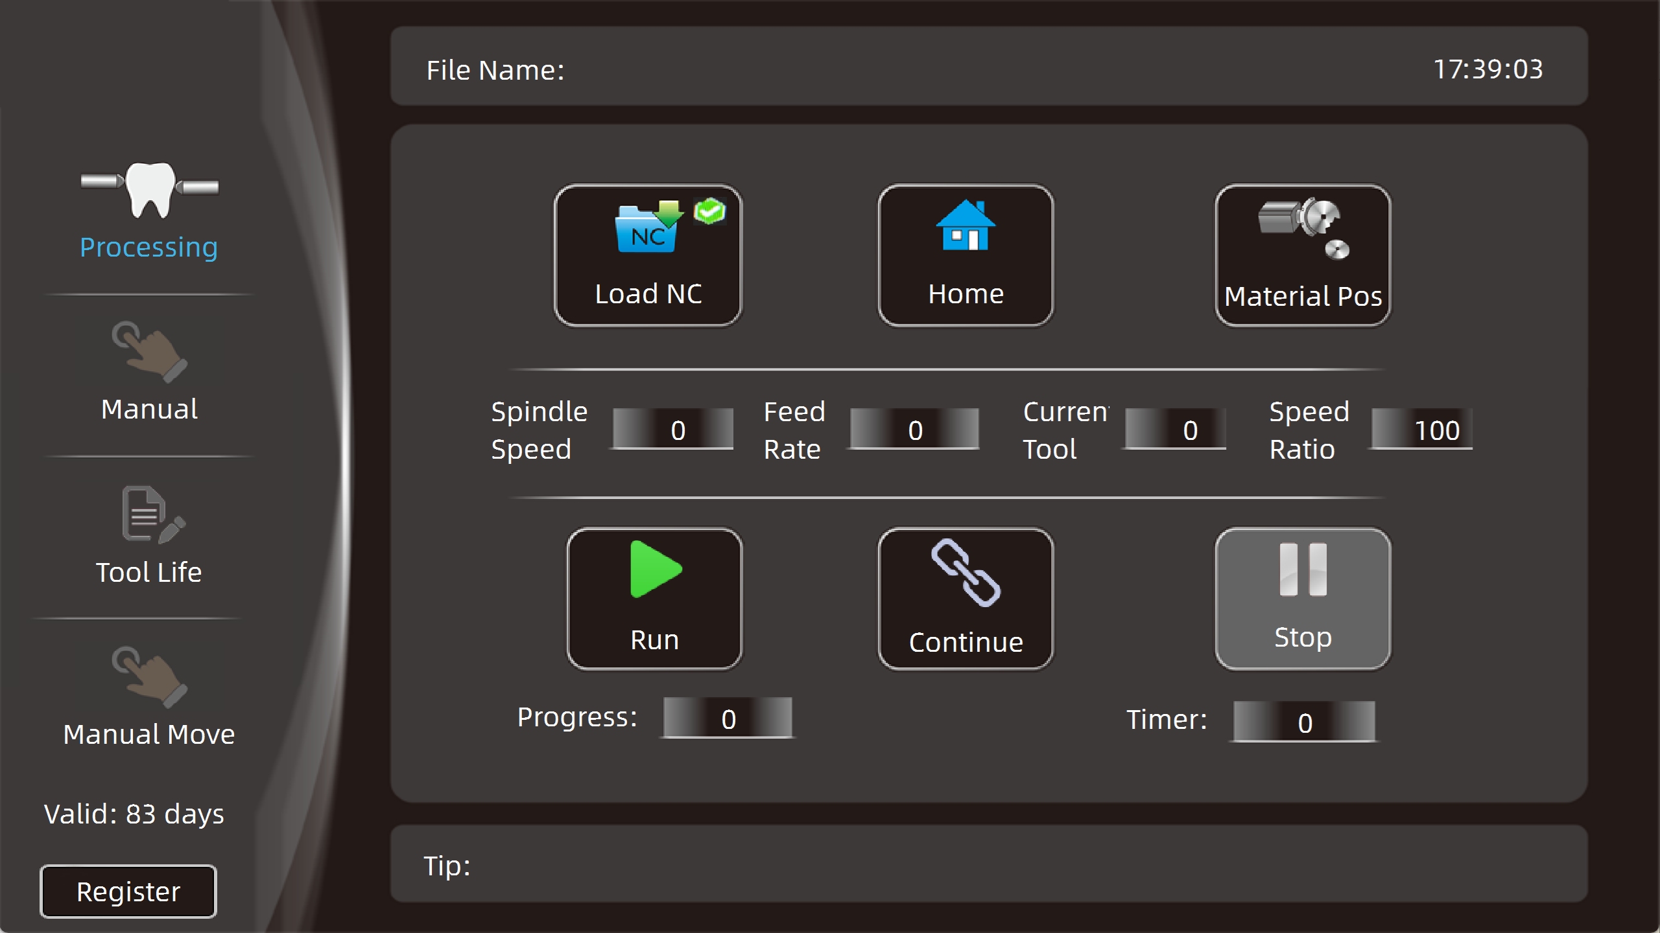Start machining with the green Run arrow
Viewport: 1660px width, 933px height.
(x=656, y=569)
